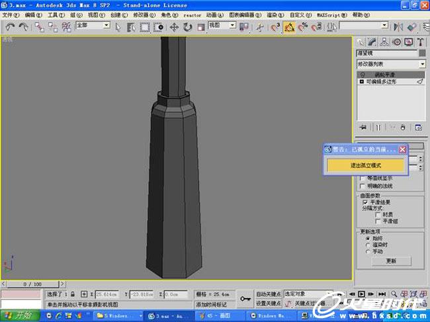Enable the 材质 separate-by checkbox

pyautogui.click(x=378, y=215)
